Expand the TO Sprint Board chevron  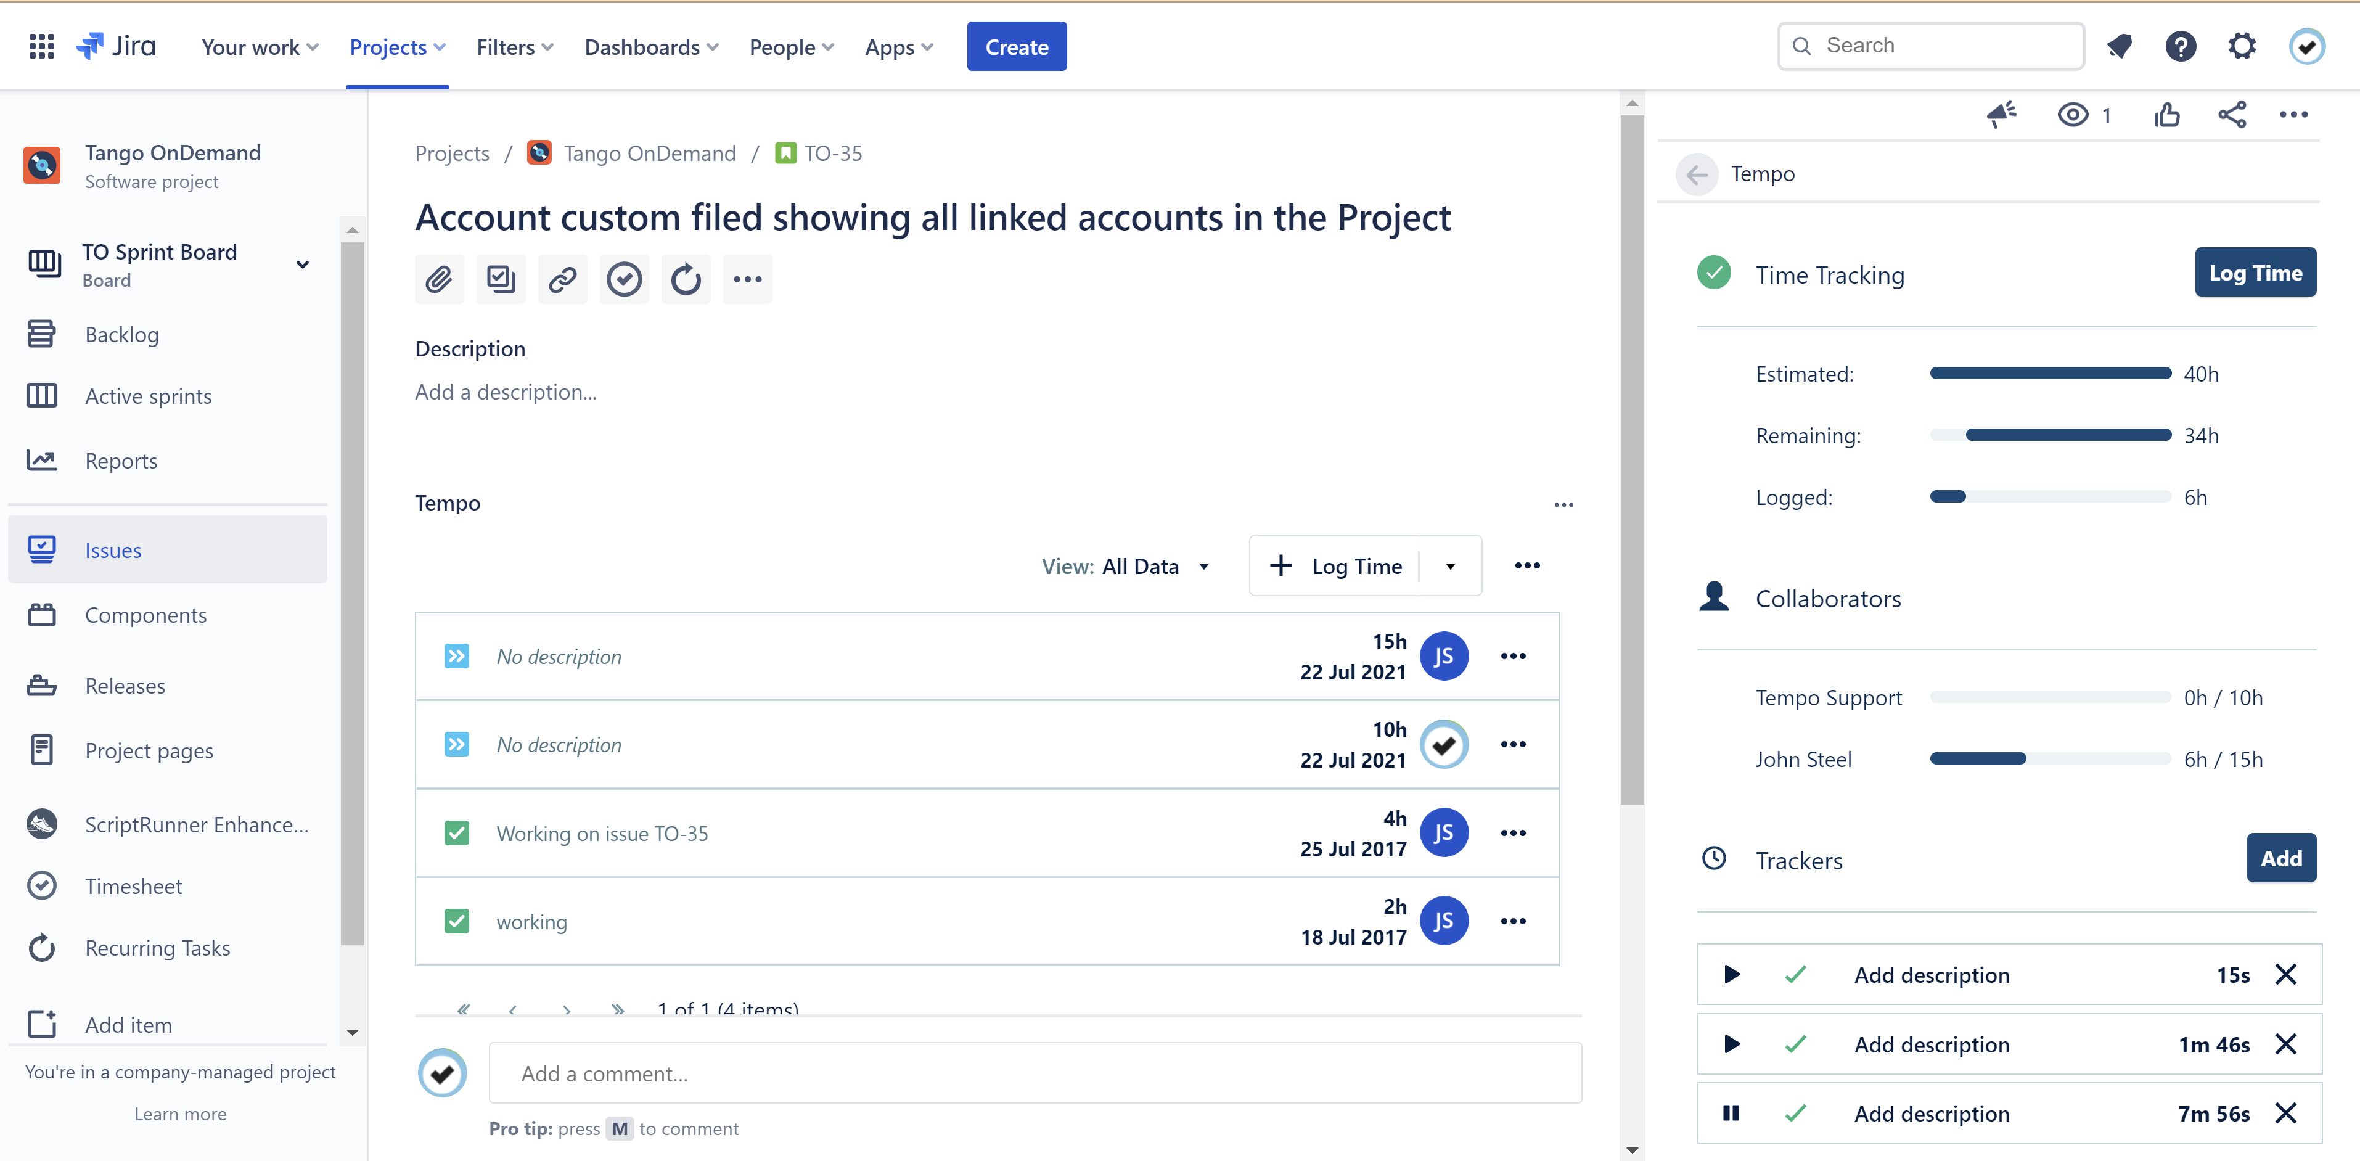pyautogui.click(x=302, y=265)
